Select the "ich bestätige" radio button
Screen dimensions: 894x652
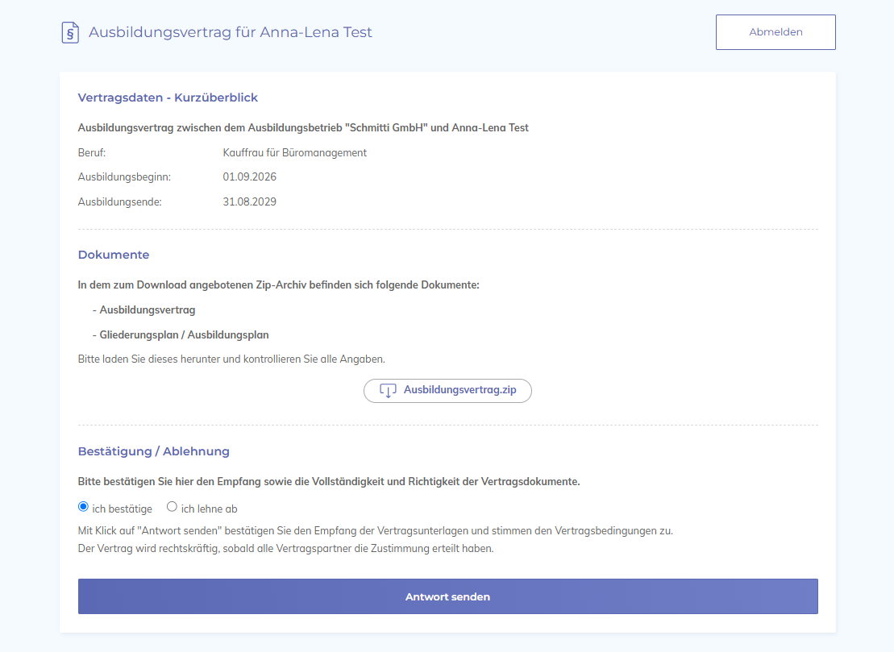pyautogui.click(x=83, y=507)
